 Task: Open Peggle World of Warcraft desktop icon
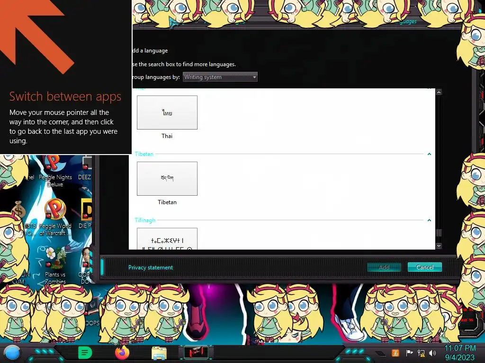pos(55,217)
